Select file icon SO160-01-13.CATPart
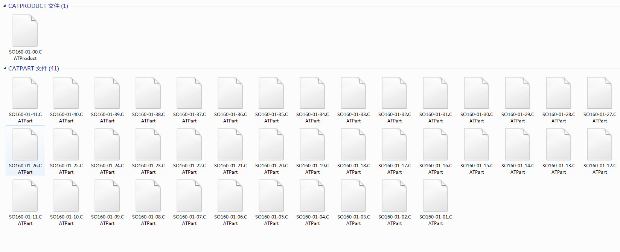 tap(559, 144)
